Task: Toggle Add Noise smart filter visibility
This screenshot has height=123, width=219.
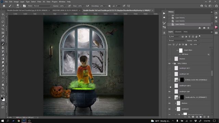Action: 180,54
